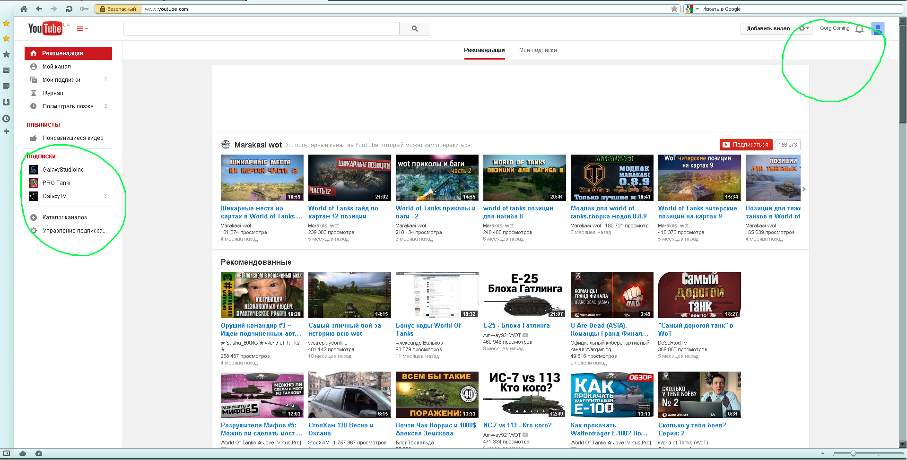This screenshot has height=460, width=907.
Task: Open thumbnail ИС-7 vs 113 Кто кого
Action: 524,395
